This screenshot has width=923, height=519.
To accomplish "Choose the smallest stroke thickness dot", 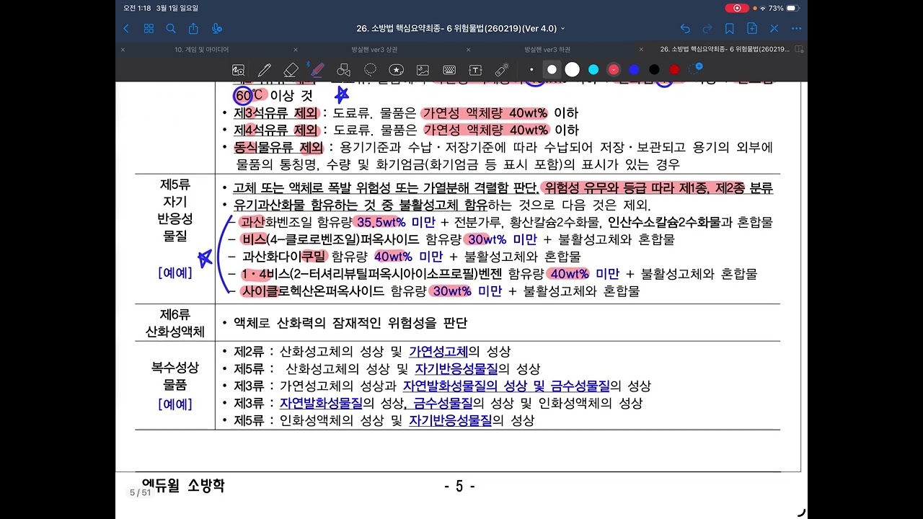I will point(532,70).
